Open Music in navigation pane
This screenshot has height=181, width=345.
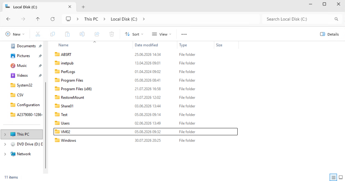[x=22, y=66]
